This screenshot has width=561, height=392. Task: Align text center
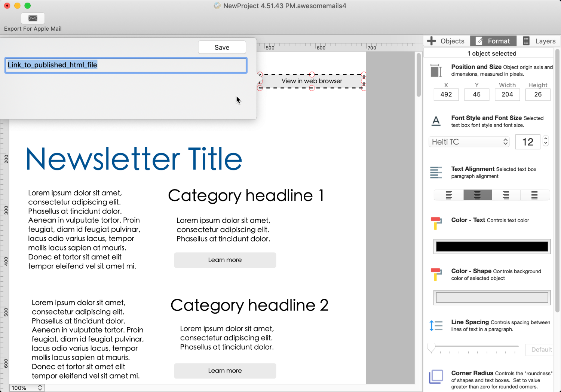click(478, 195)
